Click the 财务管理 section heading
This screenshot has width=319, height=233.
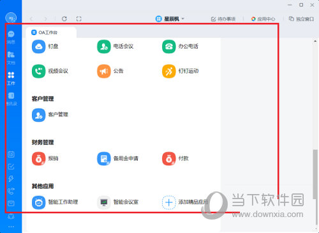point(43,142)
